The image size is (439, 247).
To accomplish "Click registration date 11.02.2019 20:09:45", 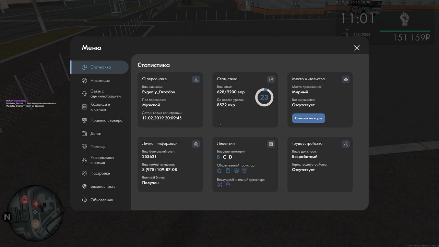I will [162, 118].
